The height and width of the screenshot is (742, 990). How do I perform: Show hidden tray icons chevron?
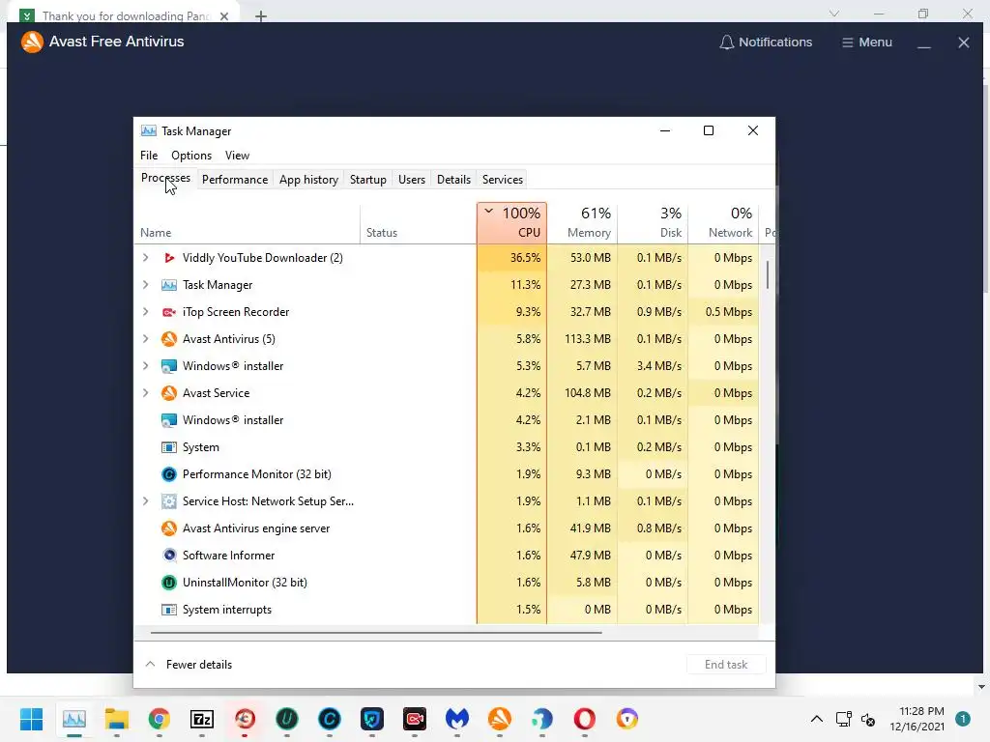click(816, 719)
